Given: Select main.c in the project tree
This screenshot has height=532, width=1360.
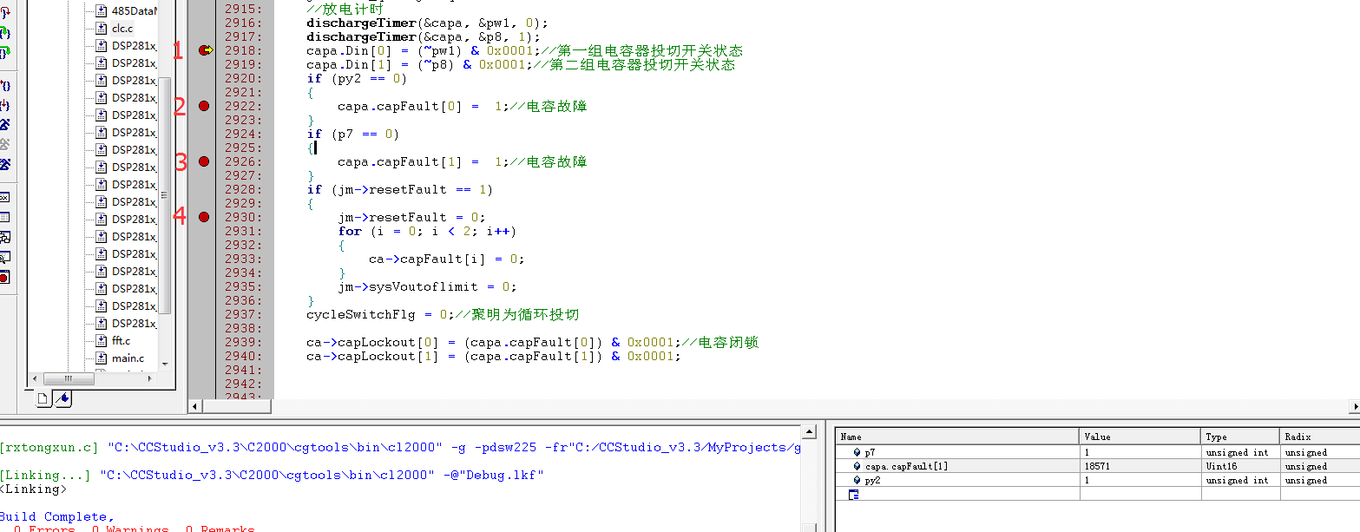Looking at the screenshot, I should (128, 358).
